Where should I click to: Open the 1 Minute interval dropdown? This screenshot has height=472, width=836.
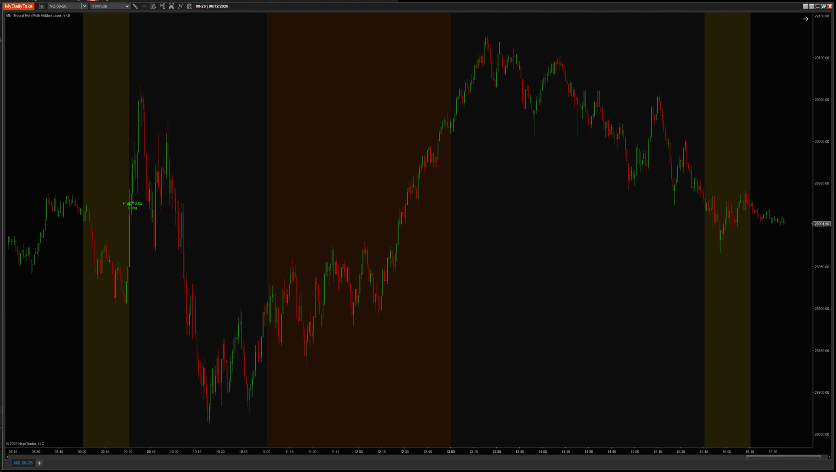110,6
